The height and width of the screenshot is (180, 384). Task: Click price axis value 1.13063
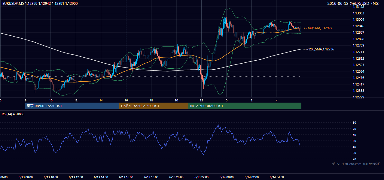pyautogui.click(x=359, y=13)
